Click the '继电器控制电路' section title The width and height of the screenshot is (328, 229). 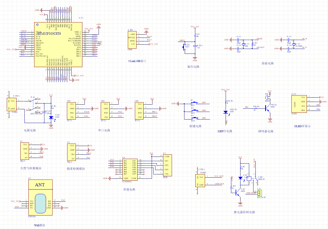[244, 212]
